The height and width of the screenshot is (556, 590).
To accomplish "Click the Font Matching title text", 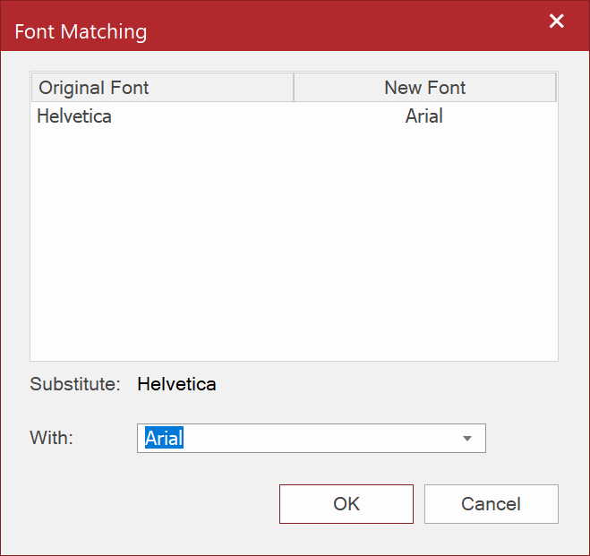I will click(x=81, y=32).
